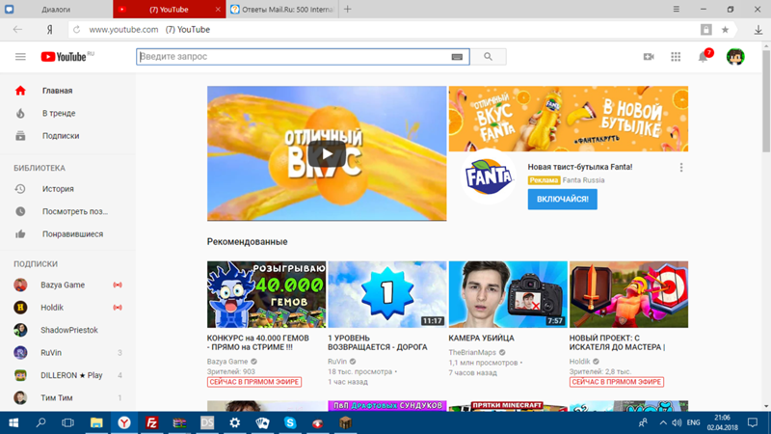Open Посмотреть позже list

pos(67,211)
